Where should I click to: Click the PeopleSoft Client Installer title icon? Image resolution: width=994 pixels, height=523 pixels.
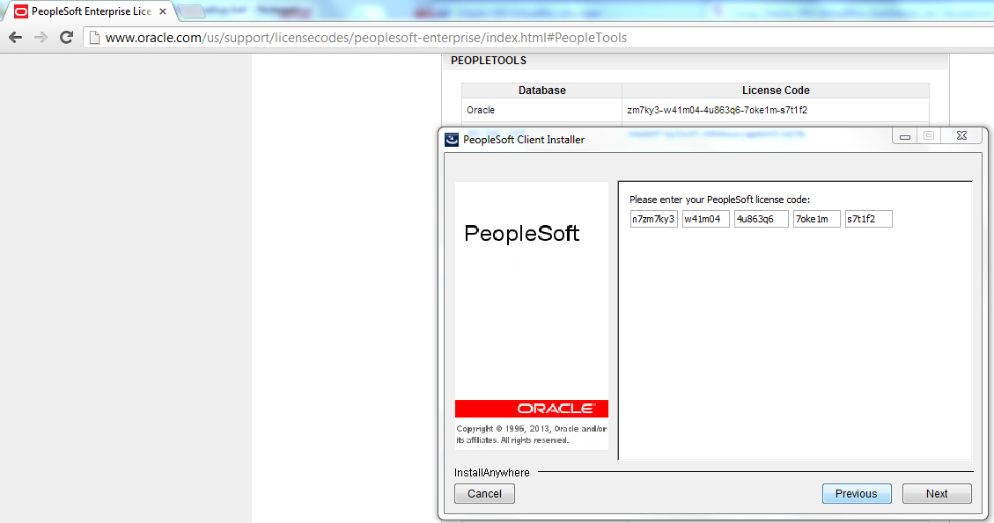452,139
